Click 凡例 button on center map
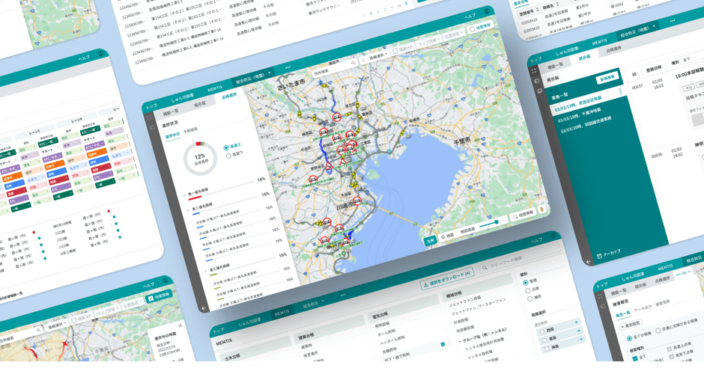This screenshot has width=704, height=383. (430, 241)
